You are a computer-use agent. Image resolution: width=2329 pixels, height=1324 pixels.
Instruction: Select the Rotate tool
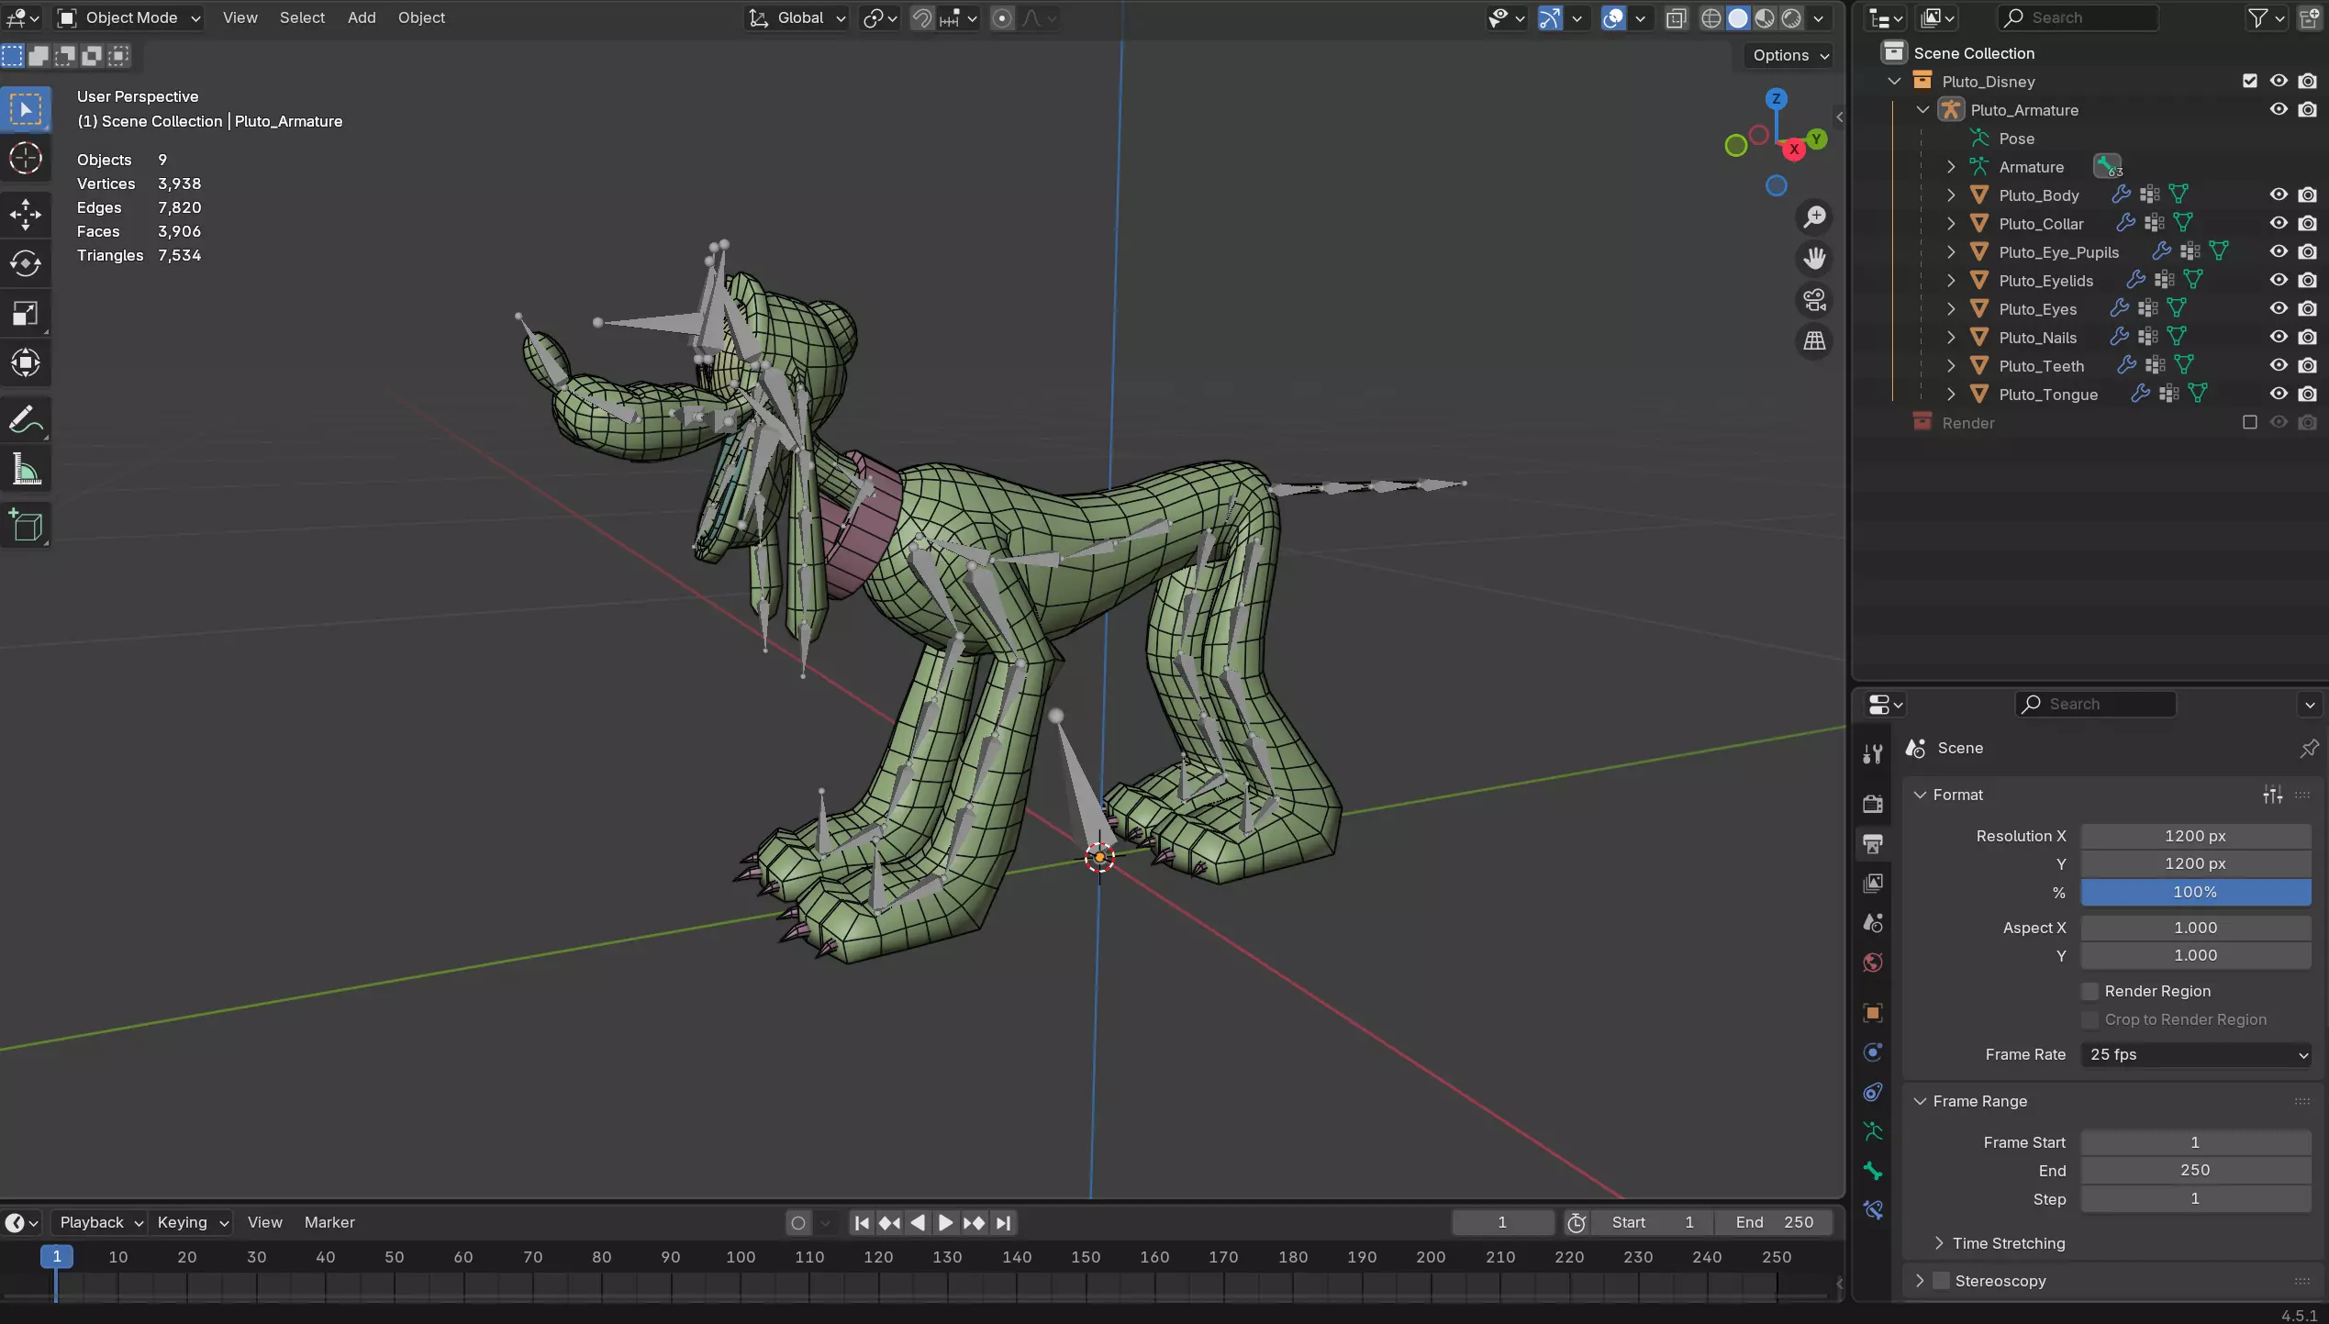(x=26, y=263)
